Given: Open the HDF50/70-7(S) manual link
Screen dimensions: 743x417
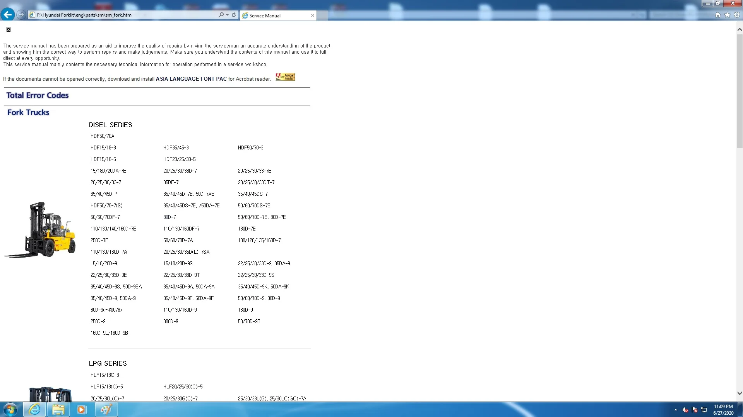Looking at the screenshot, I should [x=106, y=205].
